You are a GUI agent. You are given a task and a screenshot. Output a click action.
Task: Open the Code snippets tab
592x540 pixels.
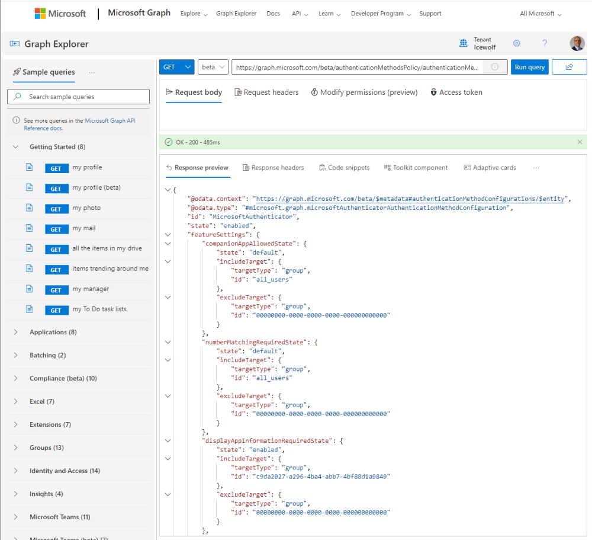345,167
